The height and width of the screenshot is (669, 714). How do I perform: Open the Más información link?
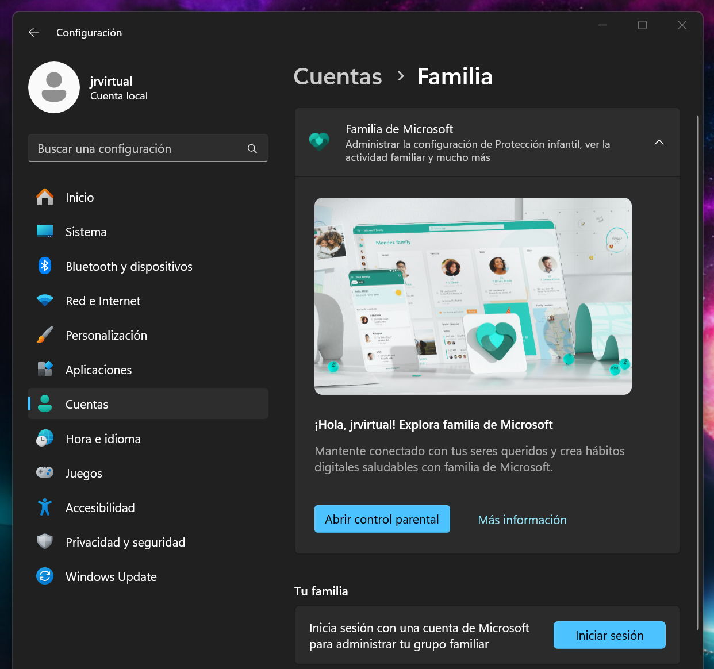coord(522,520)
